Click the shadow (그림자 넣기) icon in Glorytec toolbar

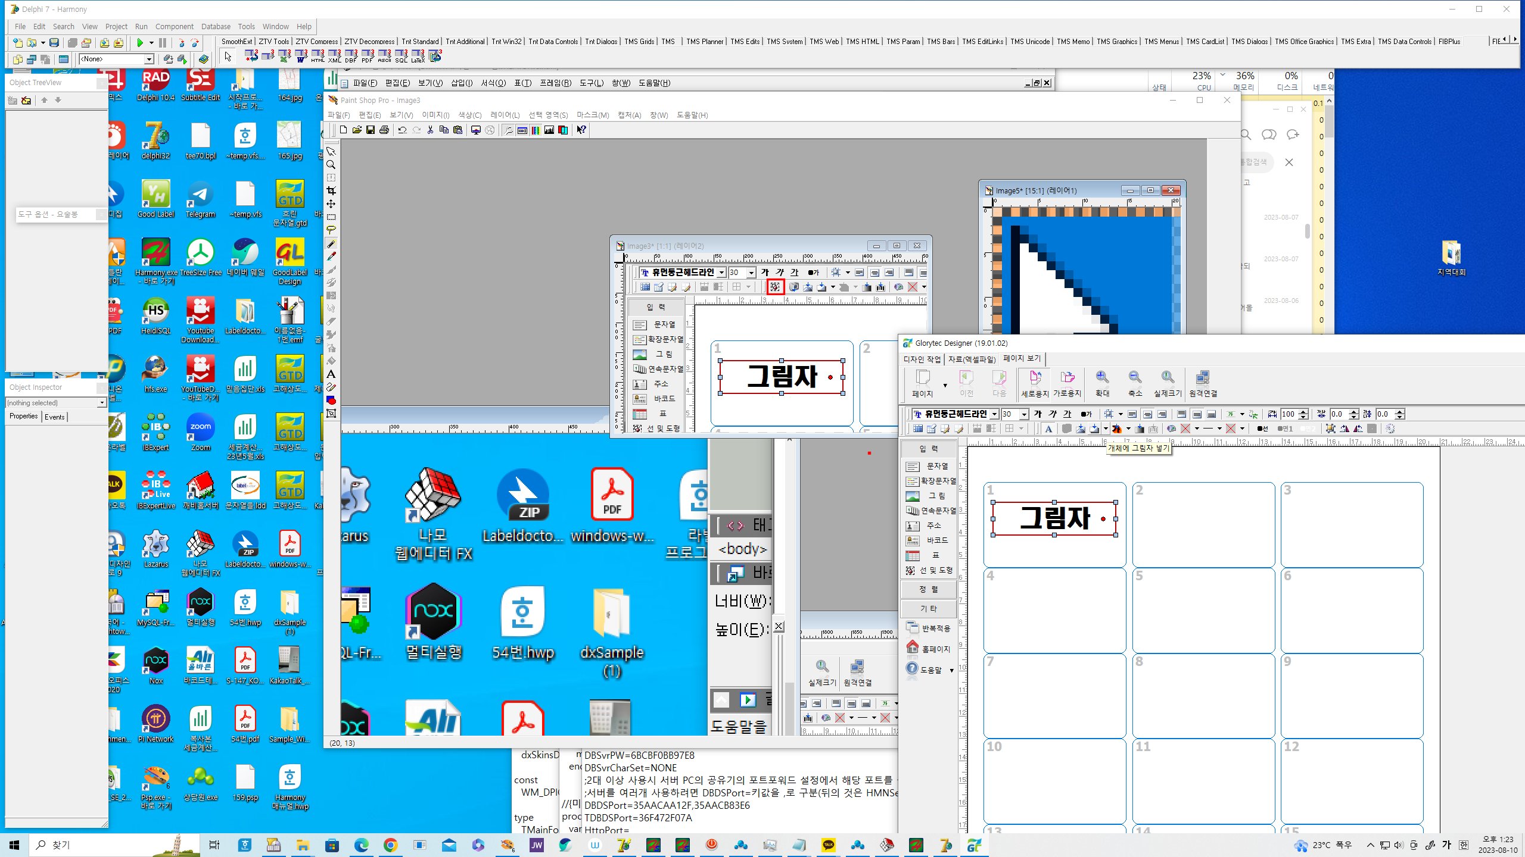[x=1094, y=428]
